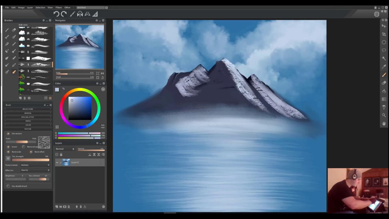The height and width of the screenshot is (219, 389).
Task: Open the Edit menu
Action: [x=13, y=8]
